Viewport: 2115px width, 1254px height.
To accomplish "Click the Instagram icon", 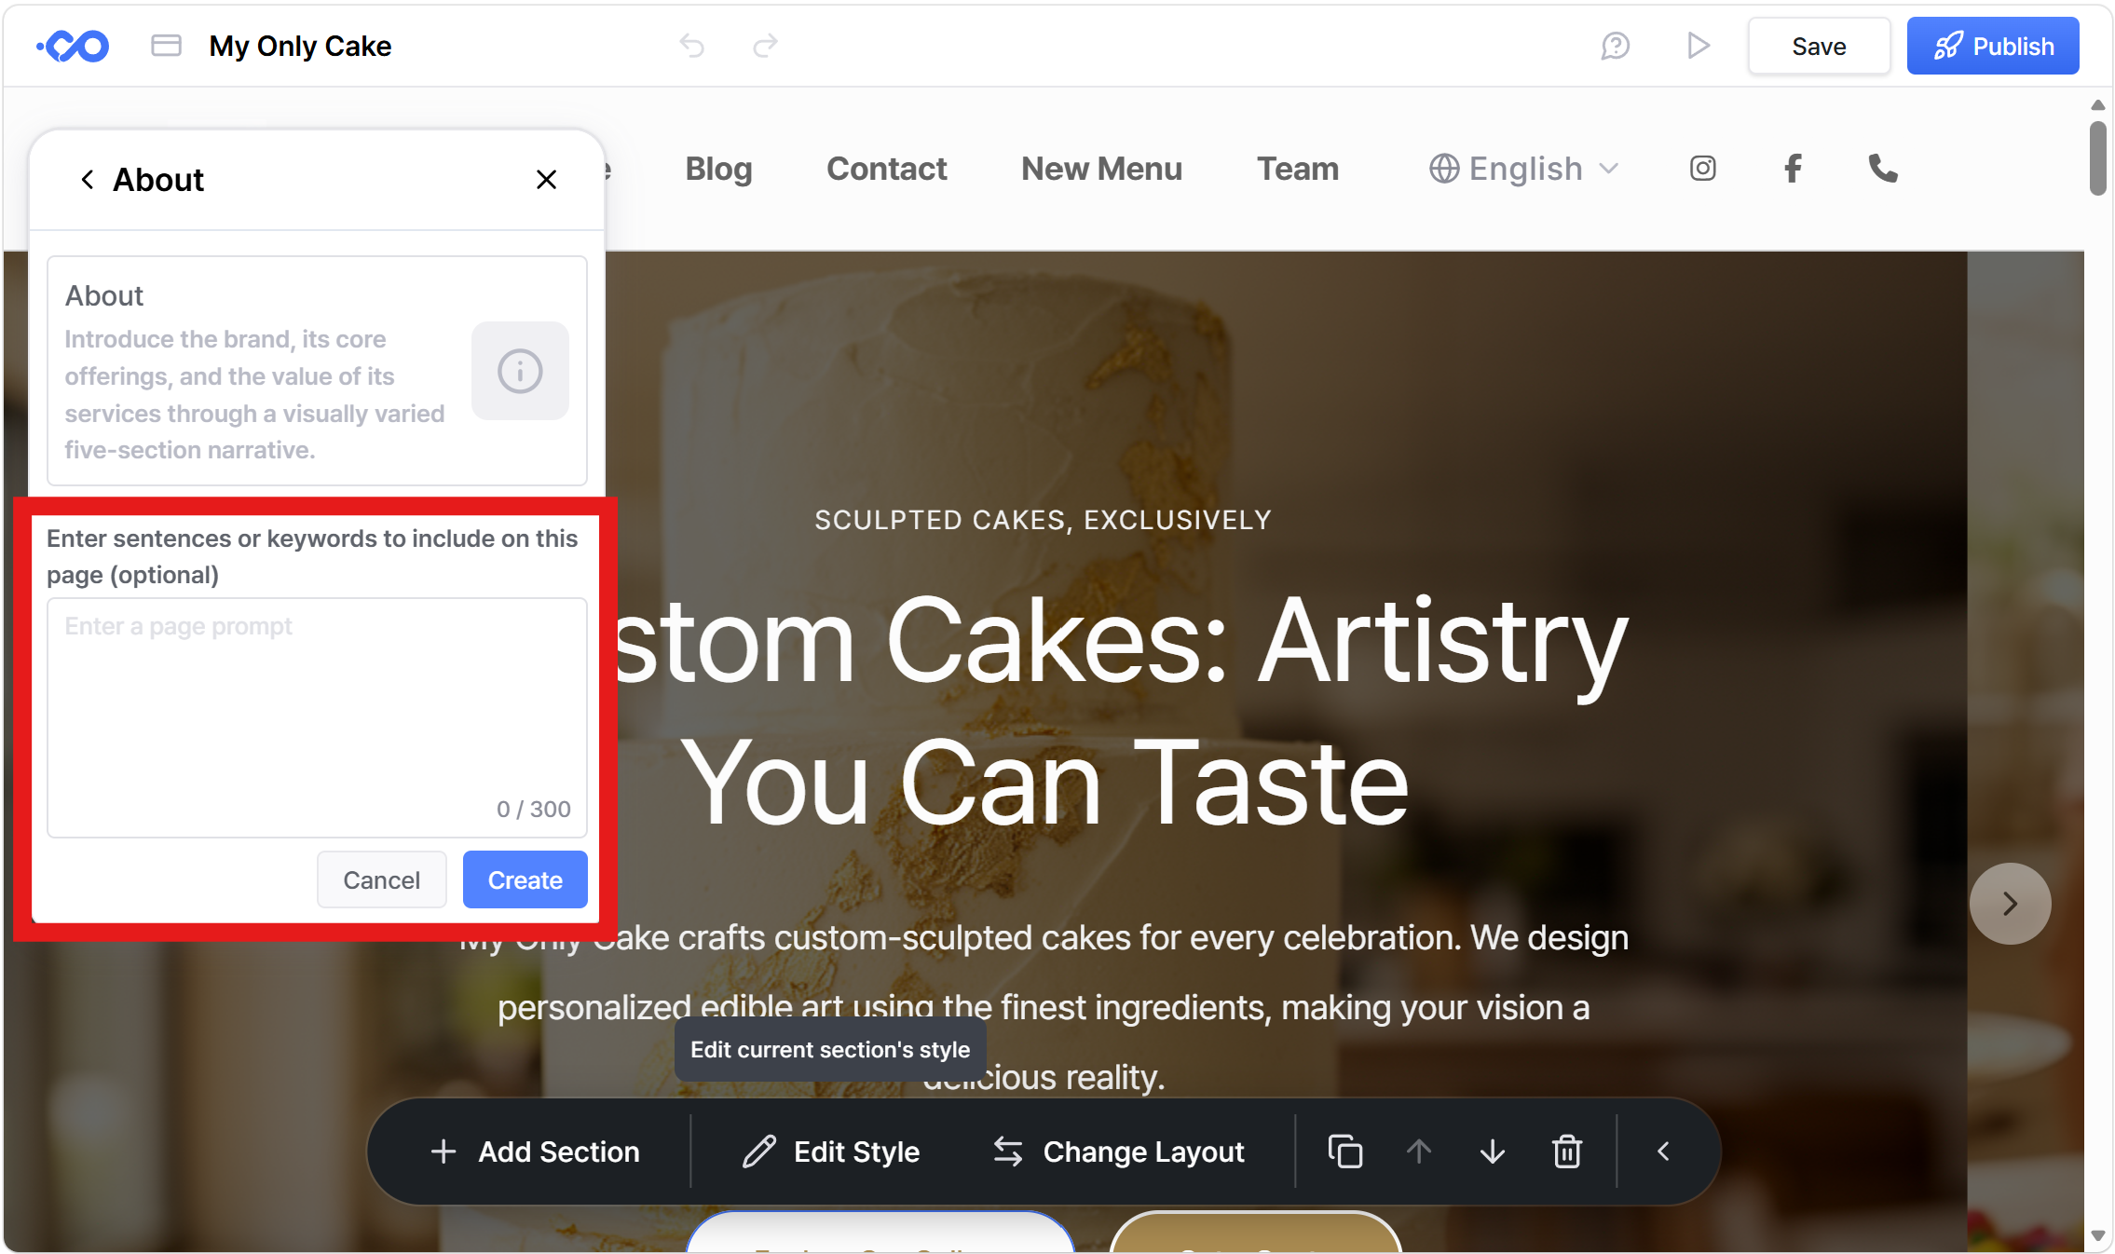I will [x=1702, y=169].
